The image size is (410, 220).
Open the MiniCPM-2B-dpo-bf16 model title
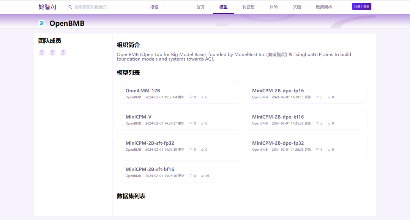tap(278, 117)
